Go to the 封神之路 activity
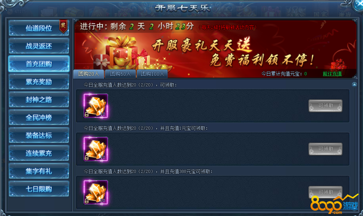The image size is (363, 216). (39, 99)
